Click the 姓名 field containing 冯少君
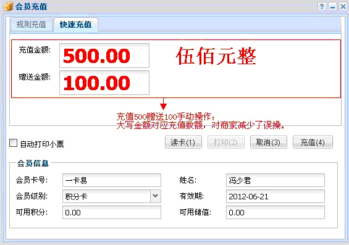Screen dimensions: 349x245 275,180
